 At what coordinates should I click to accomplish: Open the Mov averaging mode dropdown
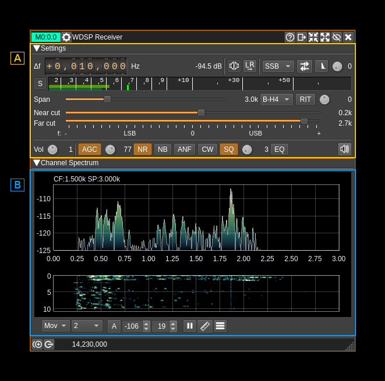tap(56, 326)
